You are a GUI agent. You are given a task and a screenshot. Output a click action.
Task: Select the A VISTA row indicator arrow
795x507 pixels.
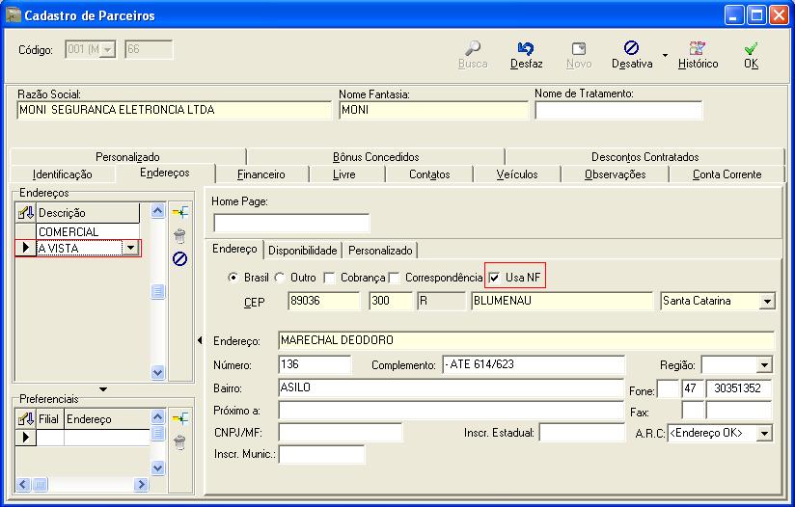pyautogui.click(x=25, y=248)
